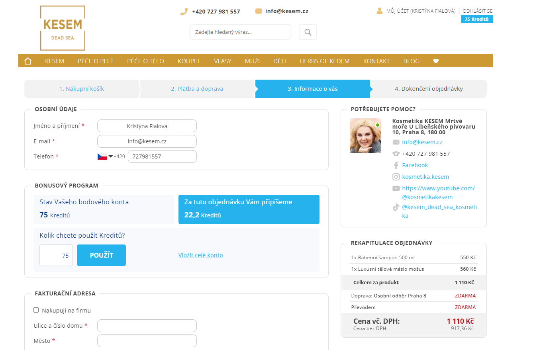Click the phone handset icon in header
Screen dimensions: 545x350
tap(184, 12)
